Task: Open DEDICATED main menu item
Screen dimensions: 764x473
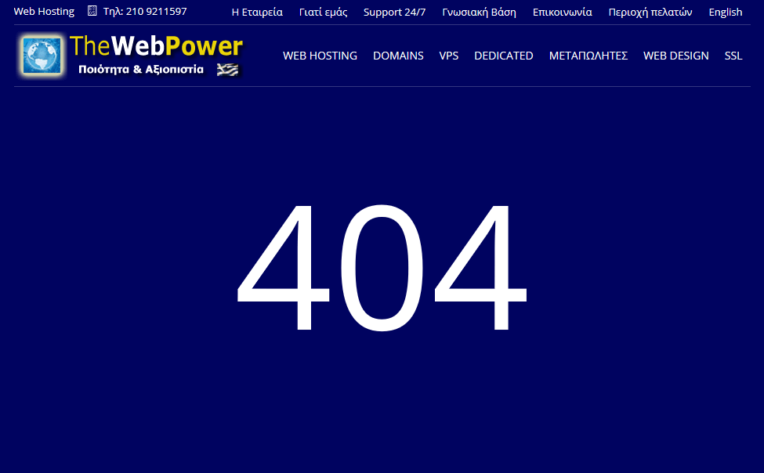Action: pyautogui.click(x=503, y=56)
